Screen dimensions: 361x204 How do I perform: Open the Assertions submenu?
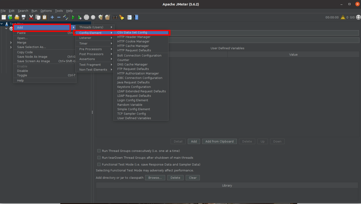tap(95, 59)
